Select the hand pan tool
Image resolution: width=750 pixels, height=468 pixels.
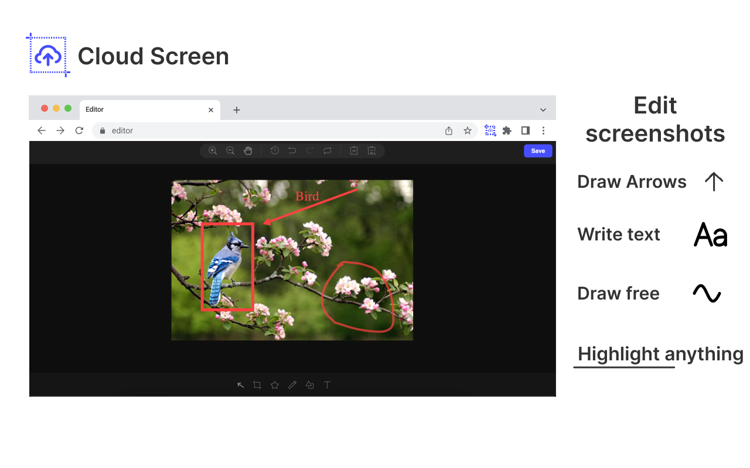pos(248,151)
